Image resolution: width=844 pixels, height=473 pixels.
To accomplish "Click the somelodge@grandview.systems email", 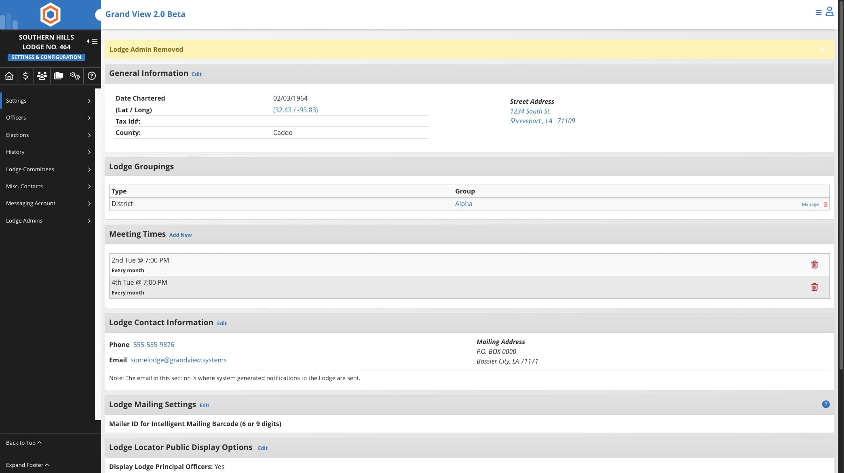I will 179,360.
